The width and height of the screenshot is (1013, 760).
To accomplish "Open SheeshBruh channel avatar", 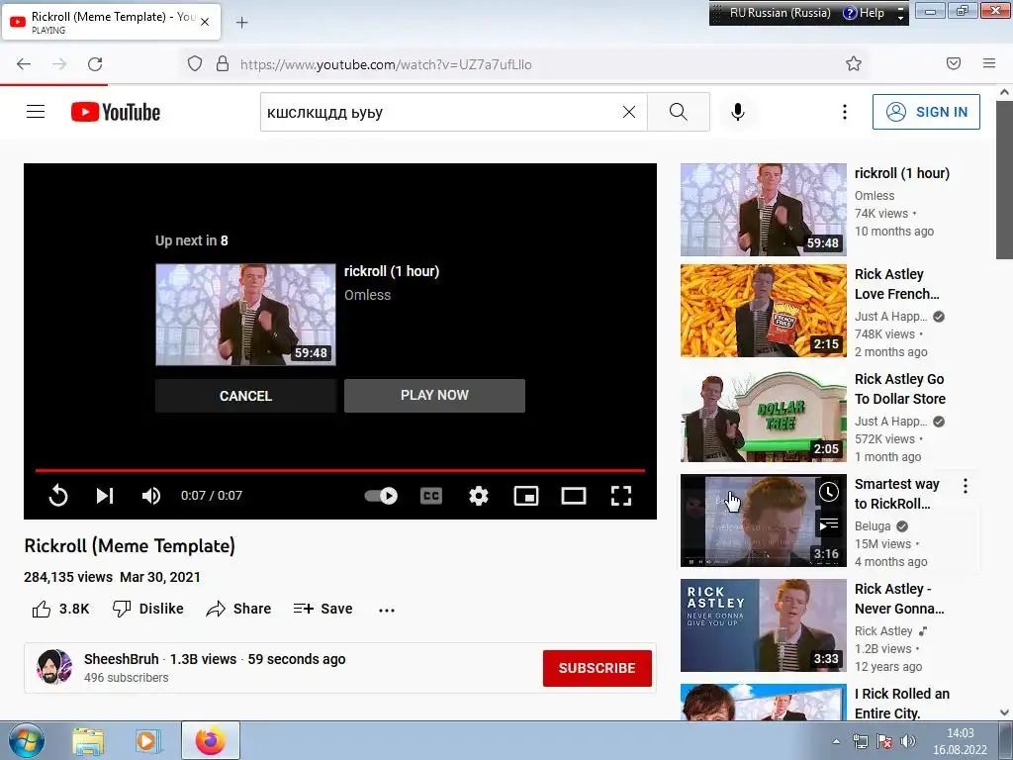I will pyautogui.click(x=54, y=667).
